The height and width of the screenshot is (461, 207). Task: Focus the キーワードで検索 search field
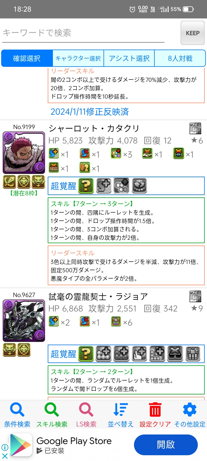point(83,33)
